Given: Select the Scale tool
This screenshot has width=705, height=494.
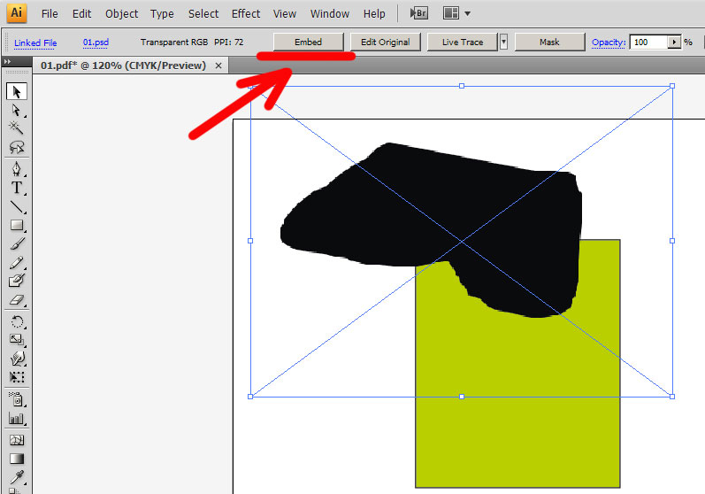Looking at the screenshot, I should click(17, 340).
